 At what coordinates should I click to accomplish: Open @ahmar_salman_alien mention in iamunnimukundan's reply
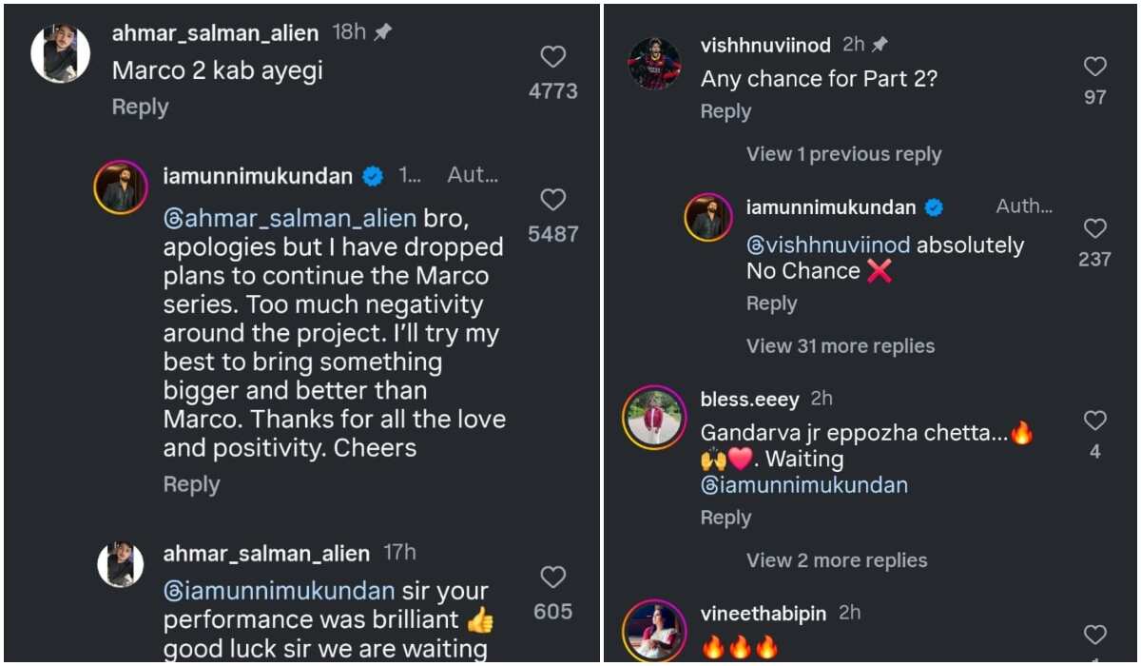click(290, 218)
